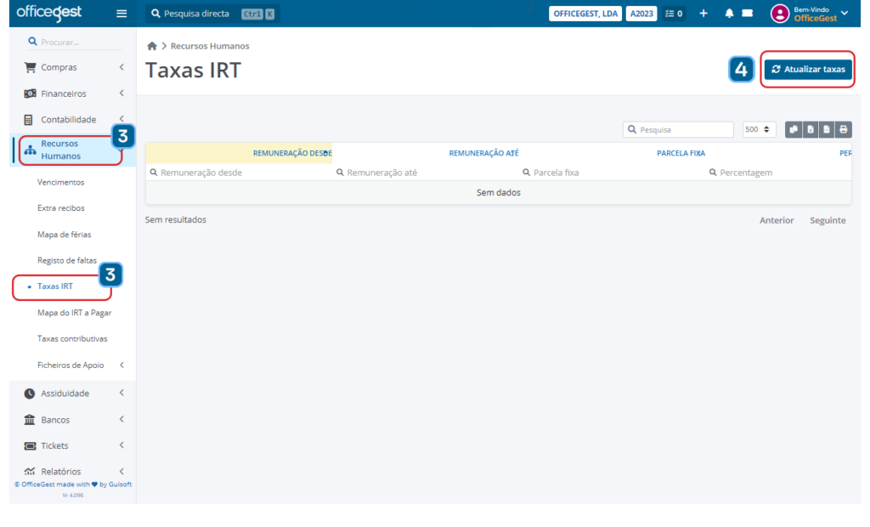Click the Assiduidade clock icon
Image resolution: width=870 pixels, height=527 pixels.
pos(30,394)
